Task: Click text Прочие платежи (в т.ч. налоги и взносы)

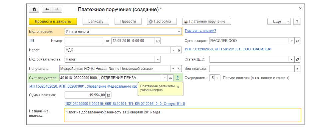Action: [x=256, y=78]
